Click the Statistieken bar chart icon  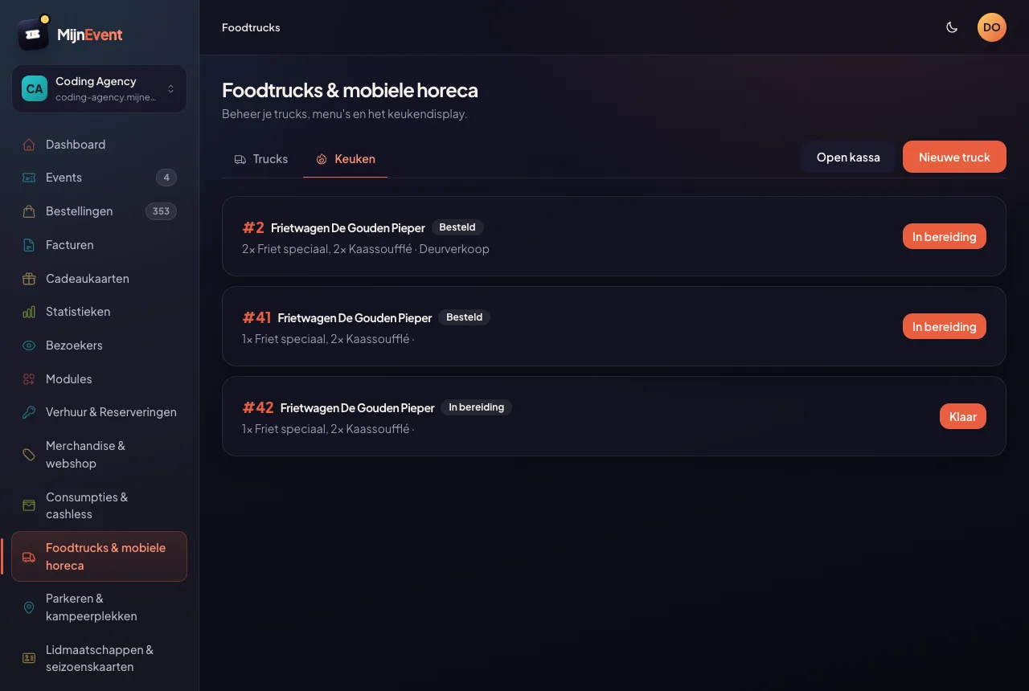pyautogui.click(x=29, y=312)
